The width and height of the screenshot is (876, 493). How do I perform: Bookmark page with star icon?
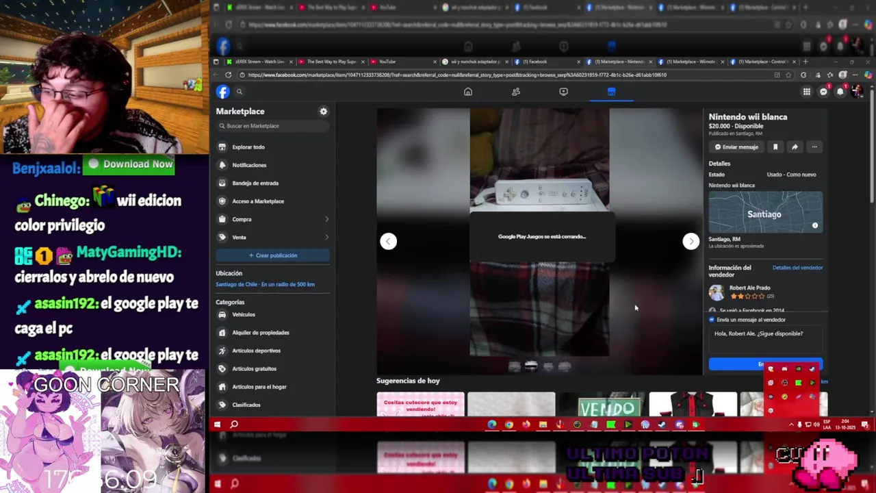coord(788,75)
